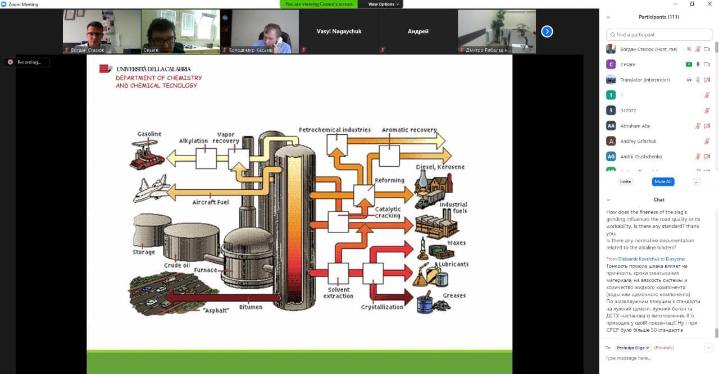719x374 pixels.
Task: Click the chat panel scrollbar thumb
Action: point(716,332)
